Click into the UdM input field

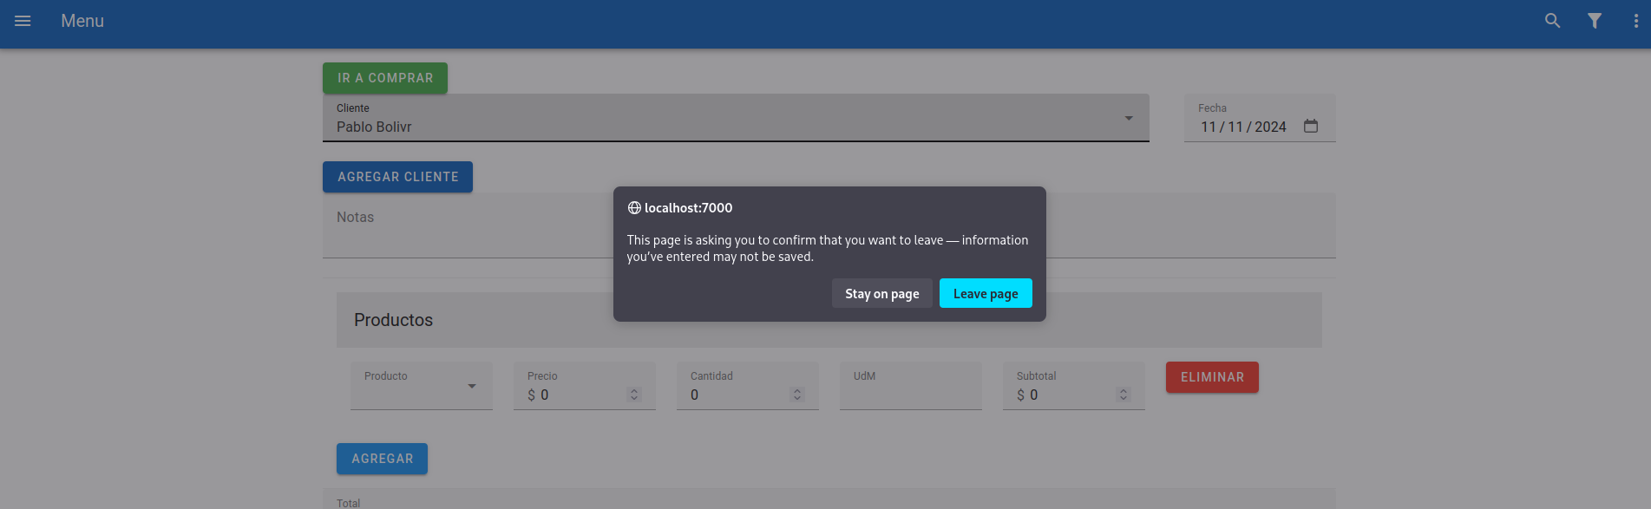[910, 393]
